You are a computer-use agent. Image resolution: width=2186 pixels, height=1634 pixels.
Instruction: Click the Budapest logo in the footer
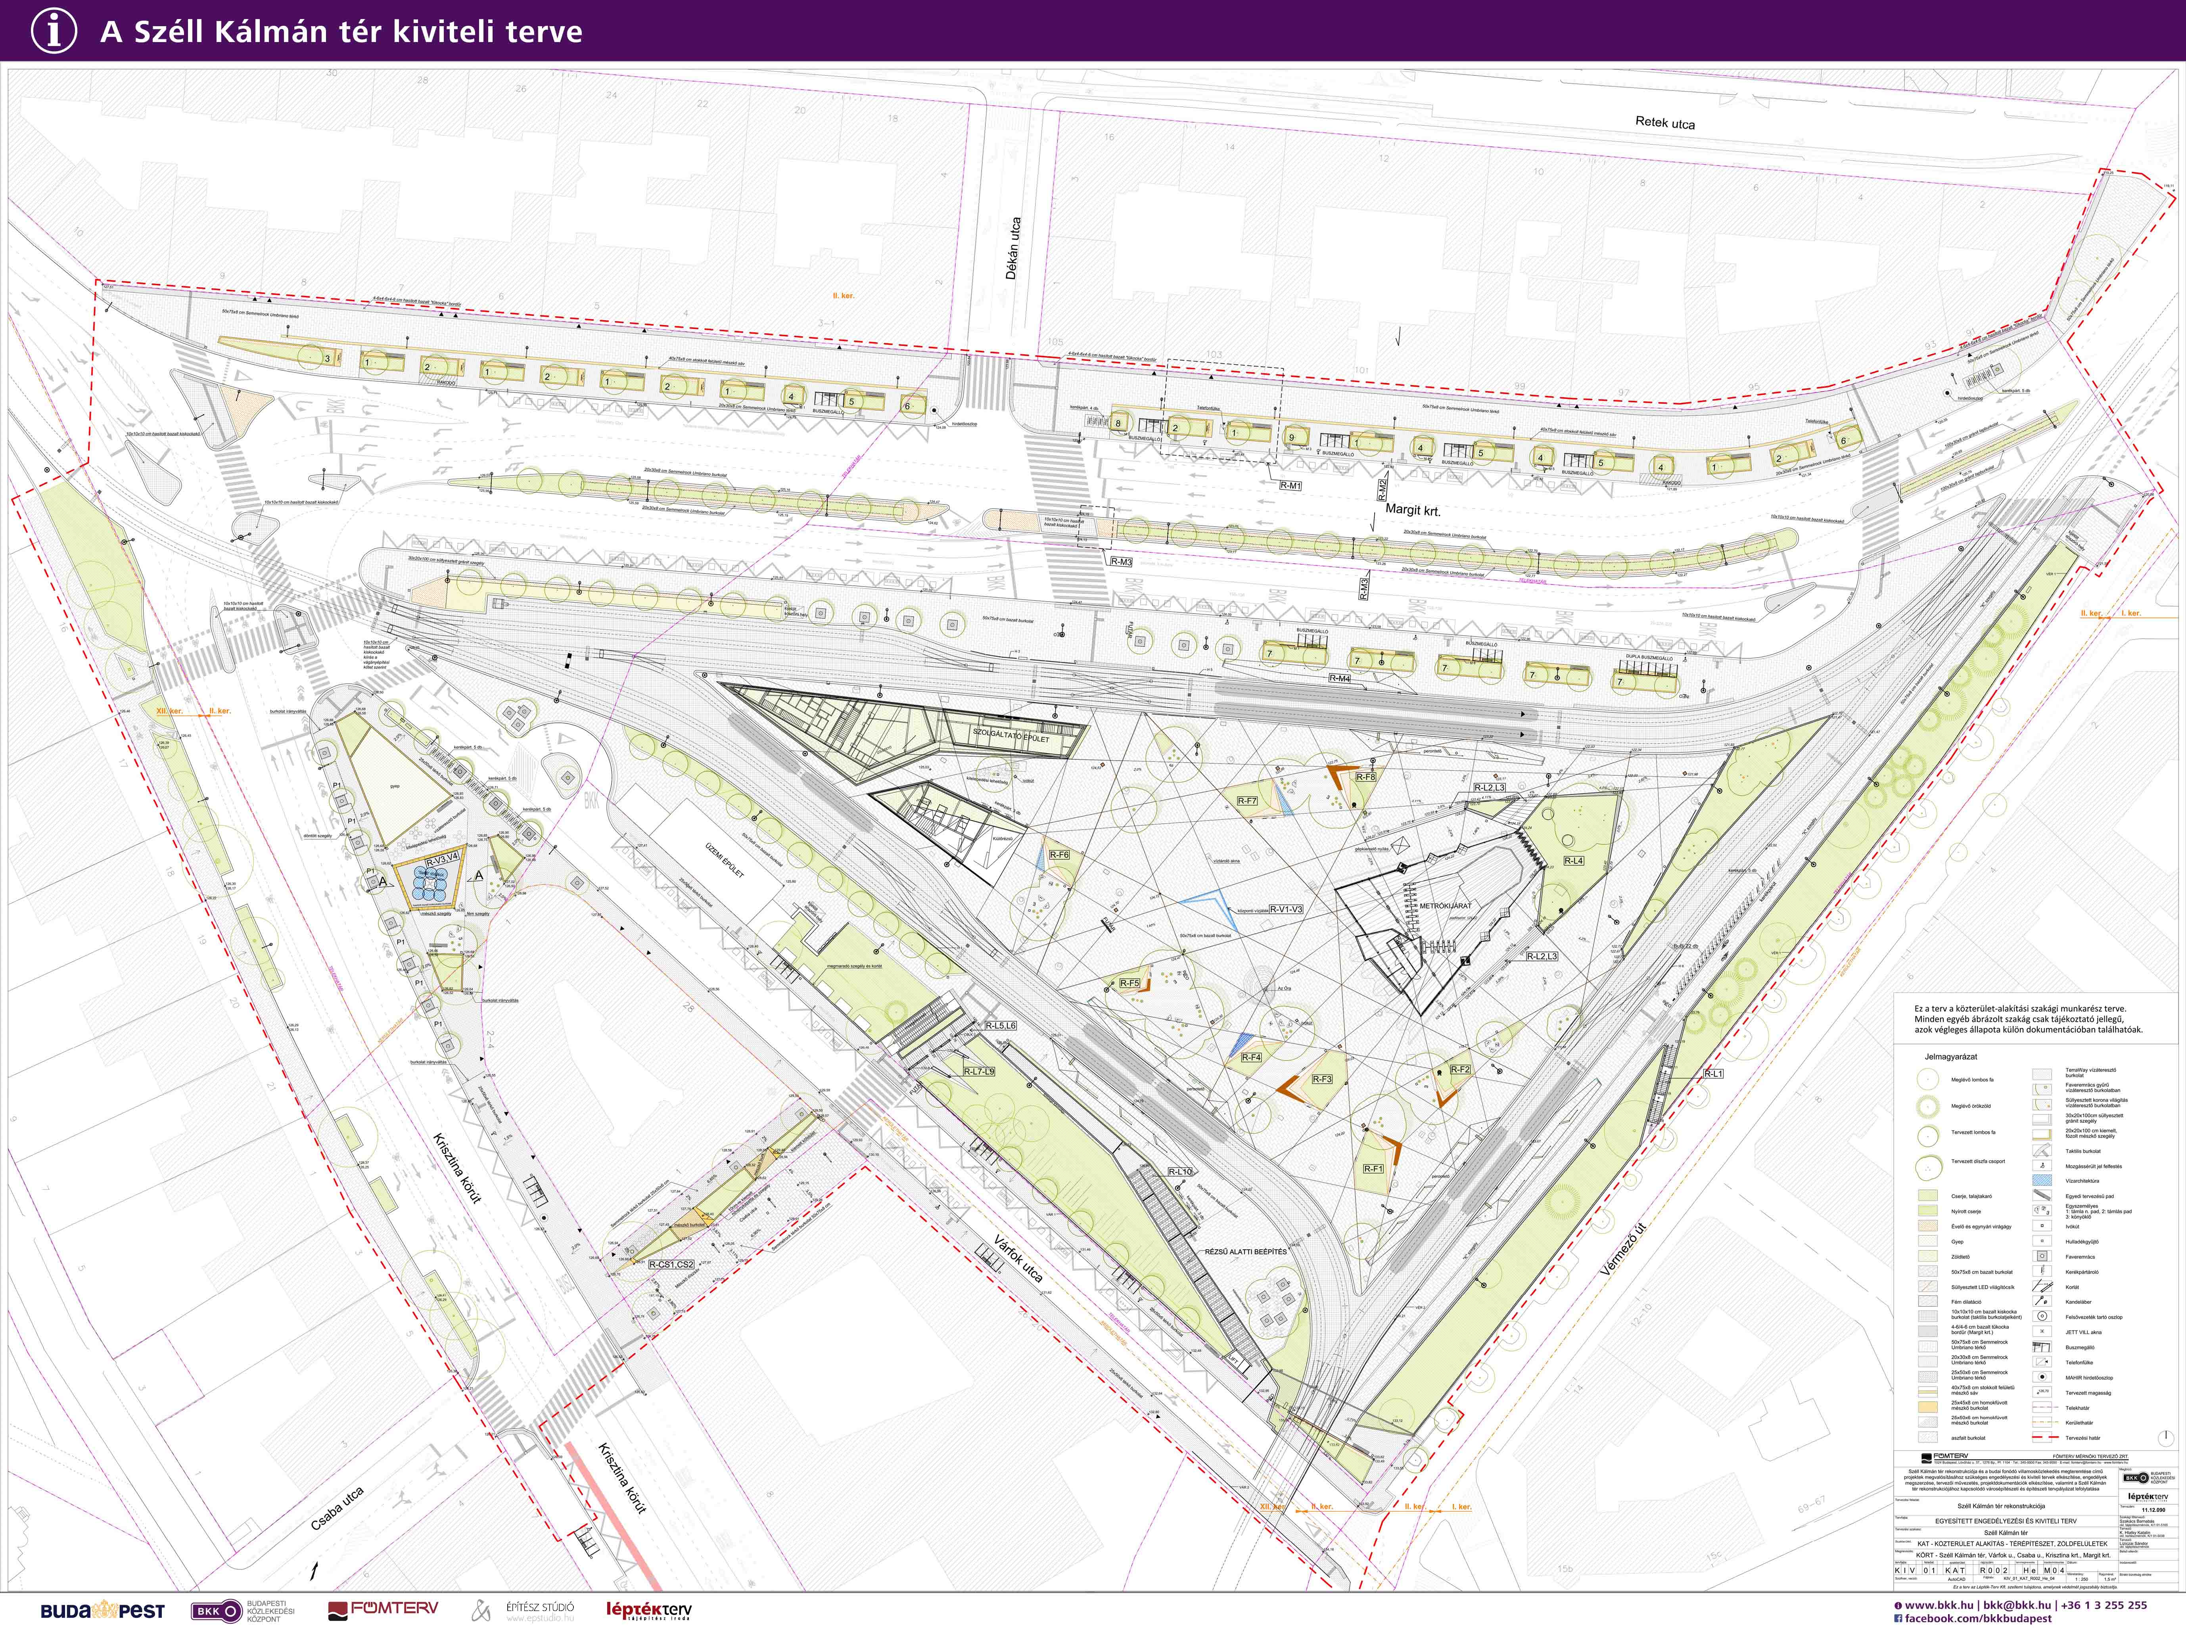[103, 1611]
